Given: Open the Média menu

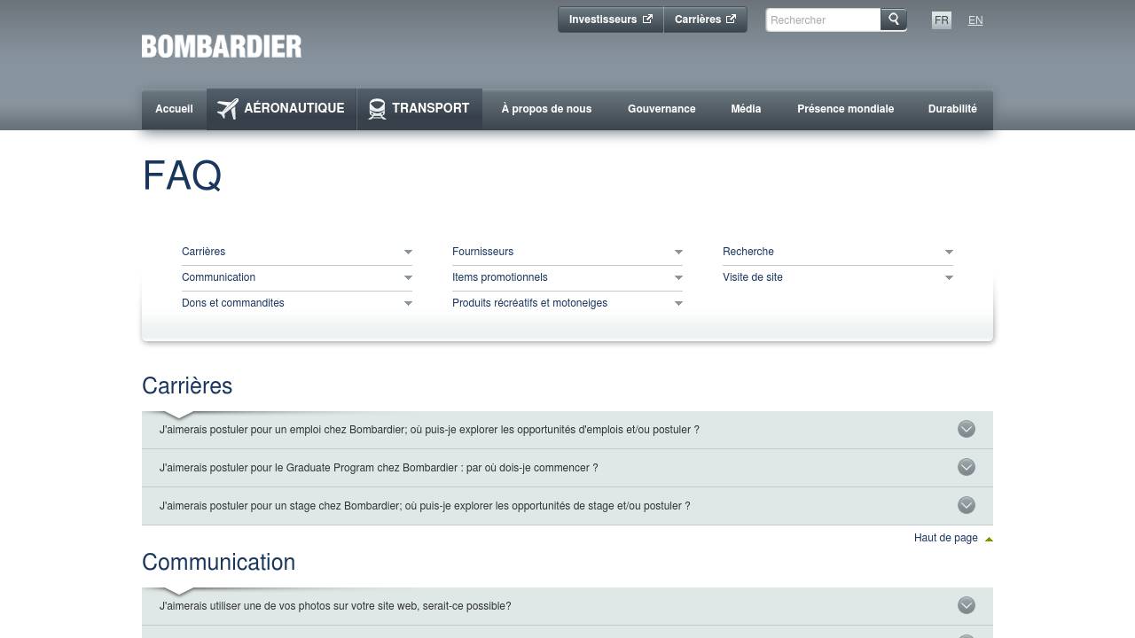Looking at the screenshot, I should coord(746,109).
